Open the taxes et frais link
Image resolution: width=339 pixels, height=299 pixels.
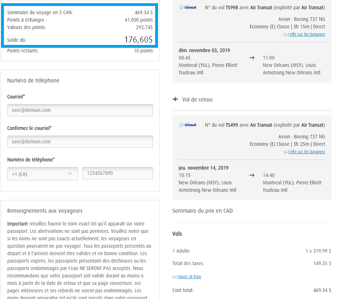click(189, 277)
